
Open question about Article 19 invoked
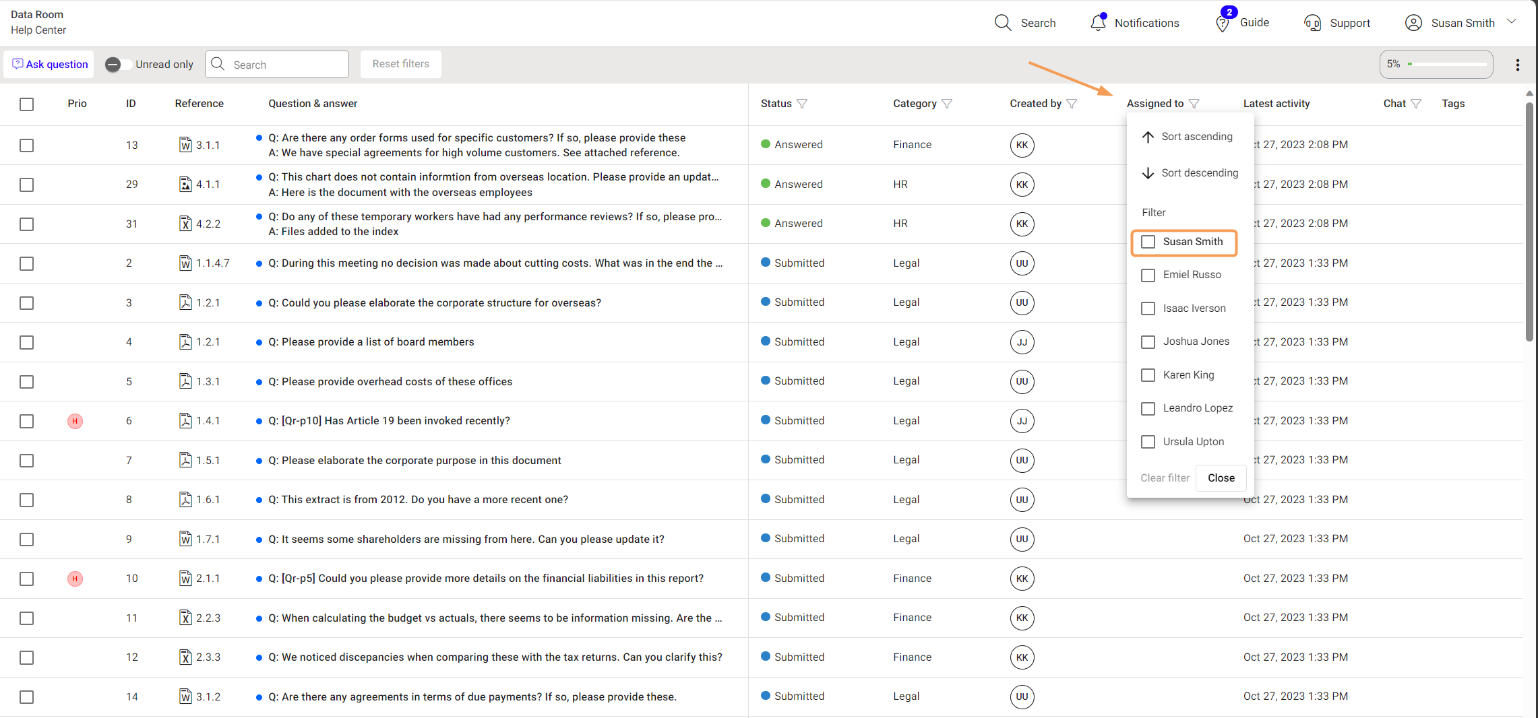[389, 421]
